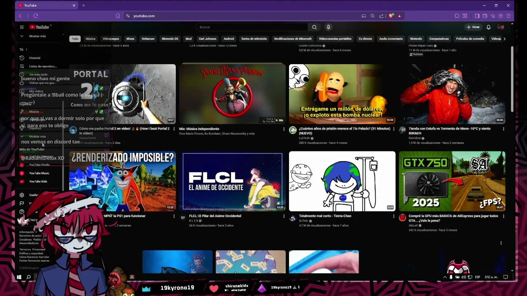Open the notifications bell

488,27
